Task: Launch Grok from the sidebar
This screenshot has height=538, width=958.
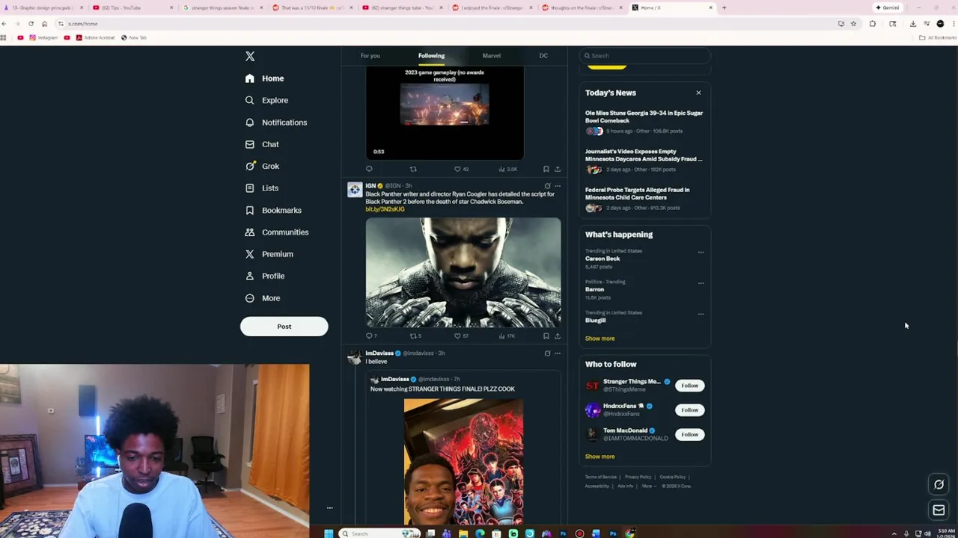Action: [x=262, y=166]
